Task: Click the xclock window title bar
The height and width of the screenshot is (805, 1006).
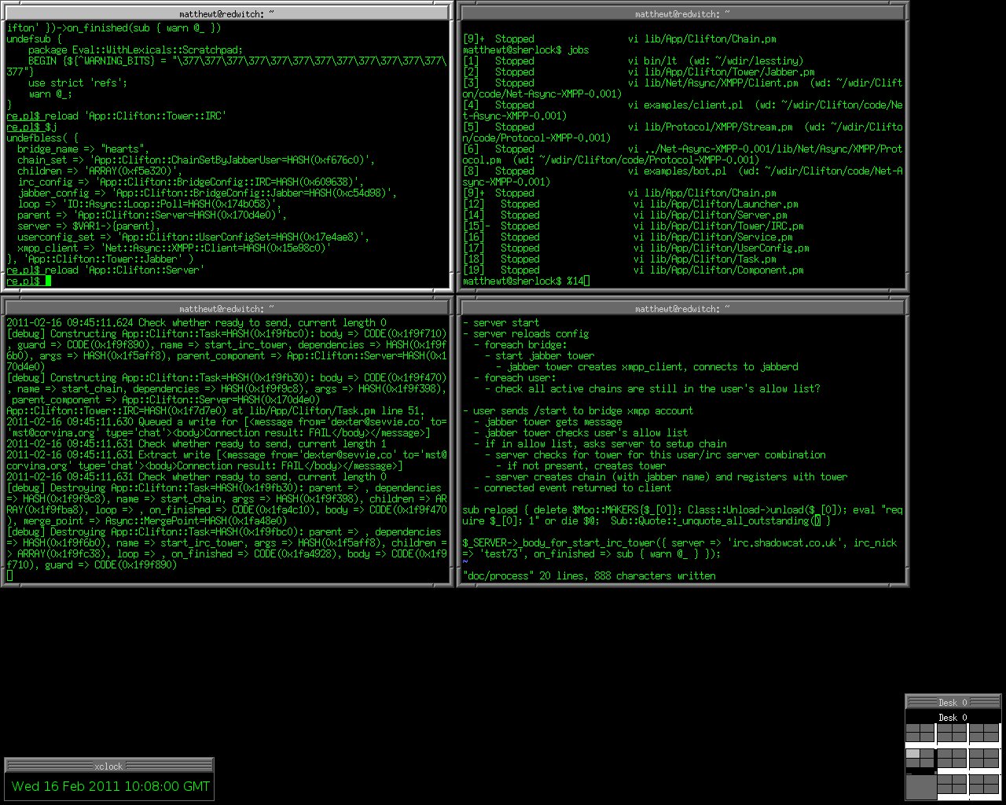Action: coord(108,766)
